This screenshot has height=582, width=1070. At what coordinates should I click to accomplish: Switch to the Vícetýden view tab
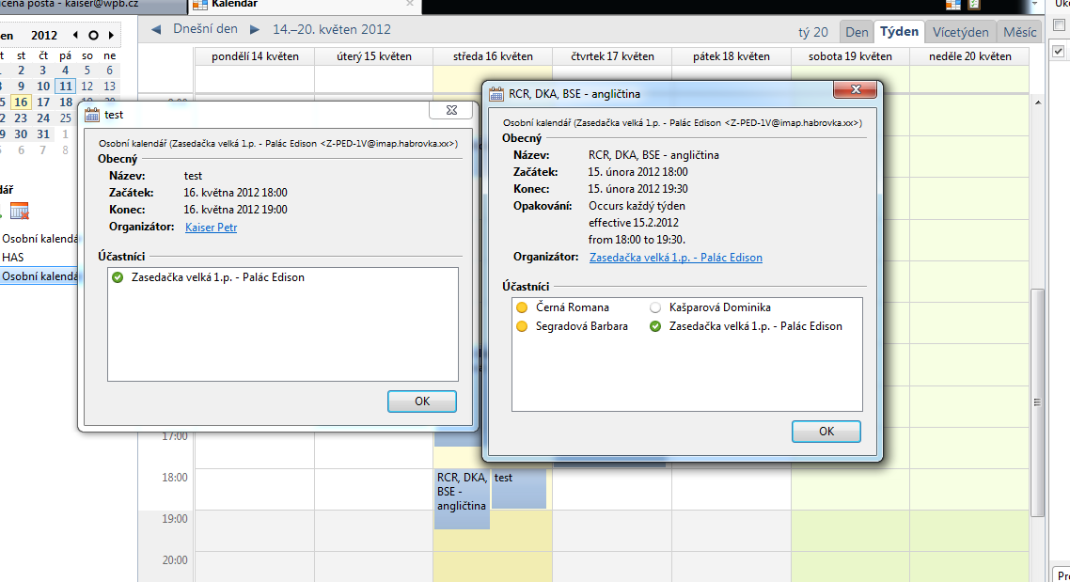click(x=960, y=32)
